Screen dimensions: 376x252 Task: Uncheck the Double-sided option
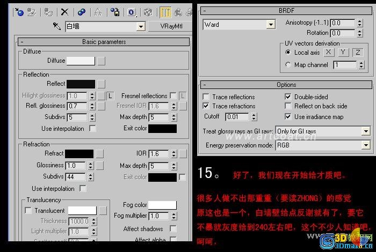(288, 97)
